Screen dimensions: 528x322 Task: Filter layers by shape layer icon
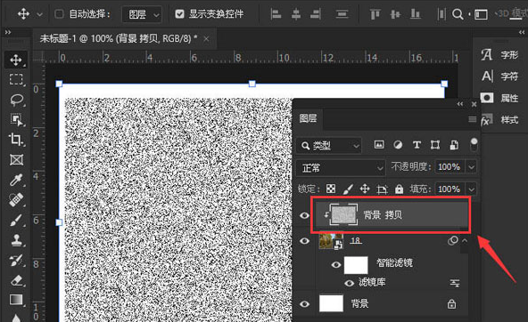pyautogui.click(x=435, y=145)
